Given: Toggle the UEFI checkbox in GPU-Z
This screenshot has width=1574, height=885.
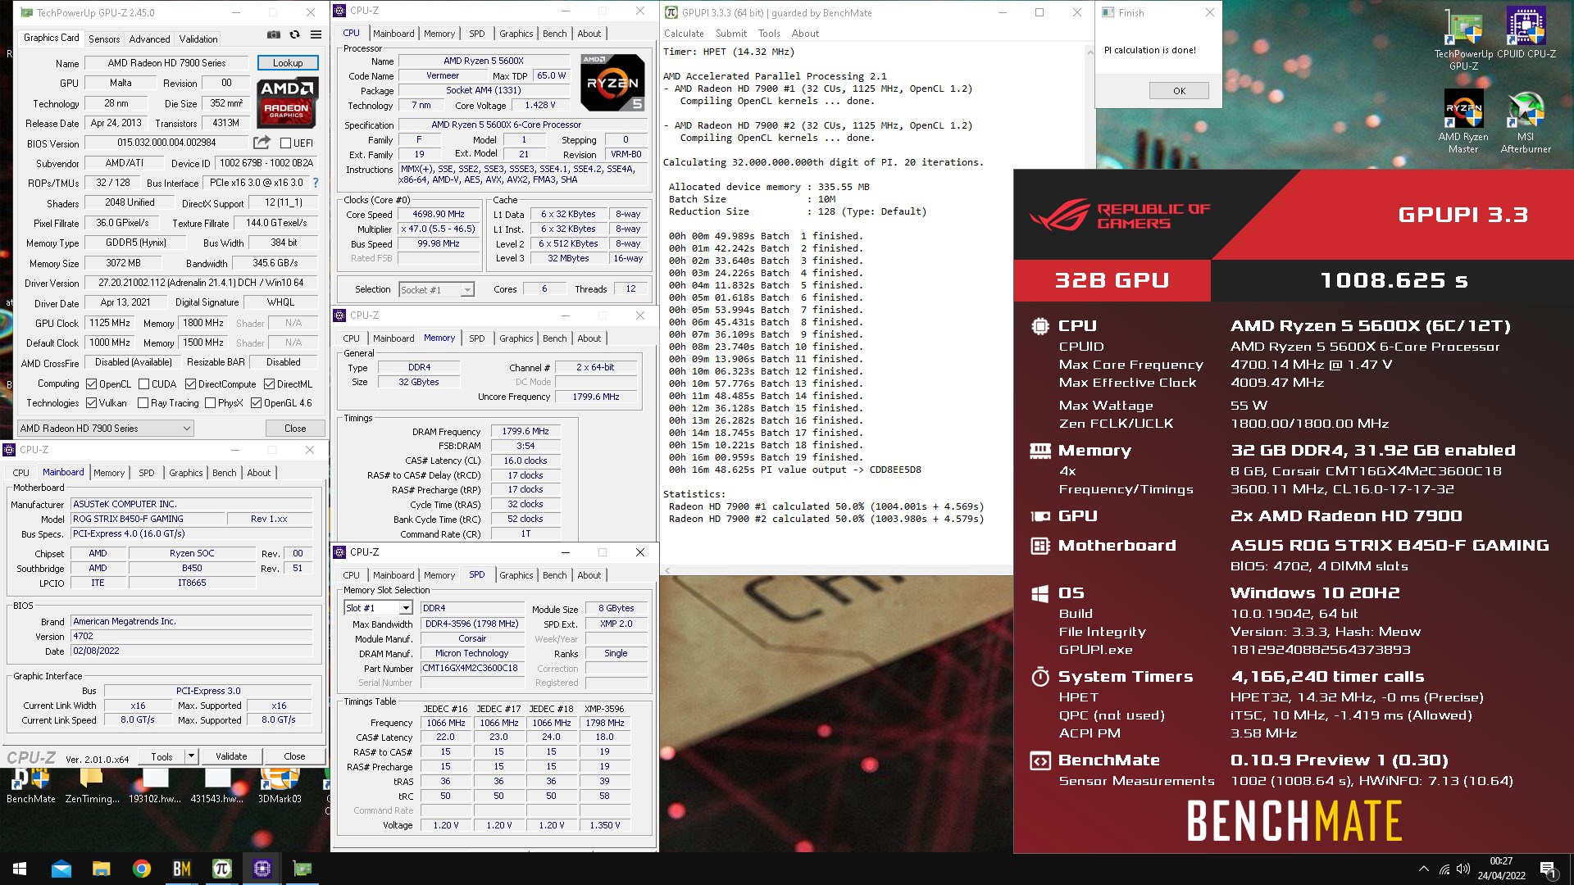Looking at the screenshot, I should 286,143.
